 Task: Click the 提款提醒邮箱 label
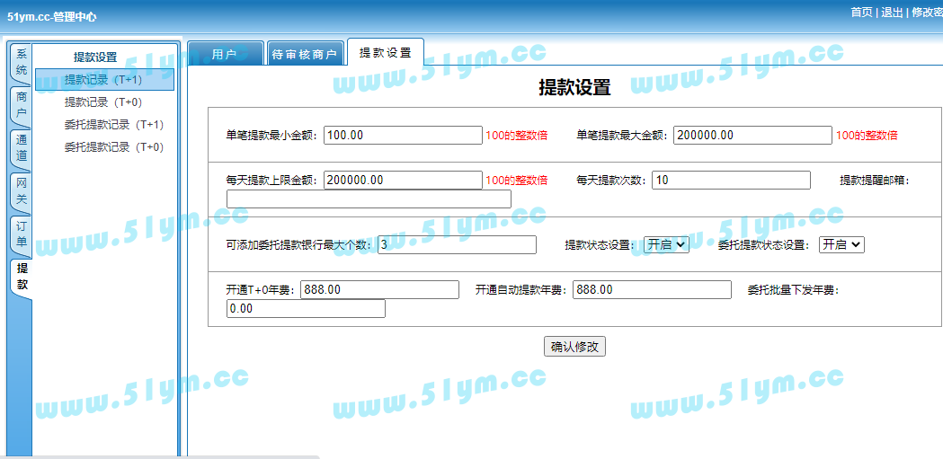875,181
